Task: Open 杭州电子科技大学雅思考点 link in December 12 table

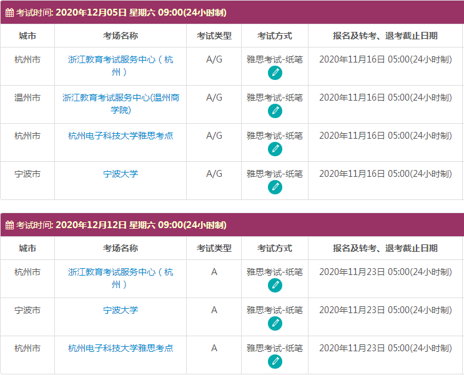Action: (121, 348)
